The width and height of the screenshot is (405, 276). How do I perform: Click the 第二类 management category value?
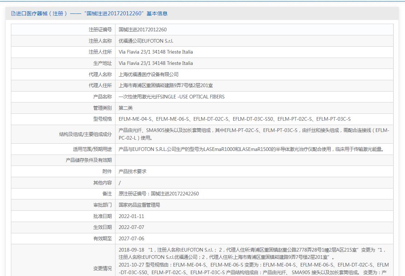coord(126,108)
